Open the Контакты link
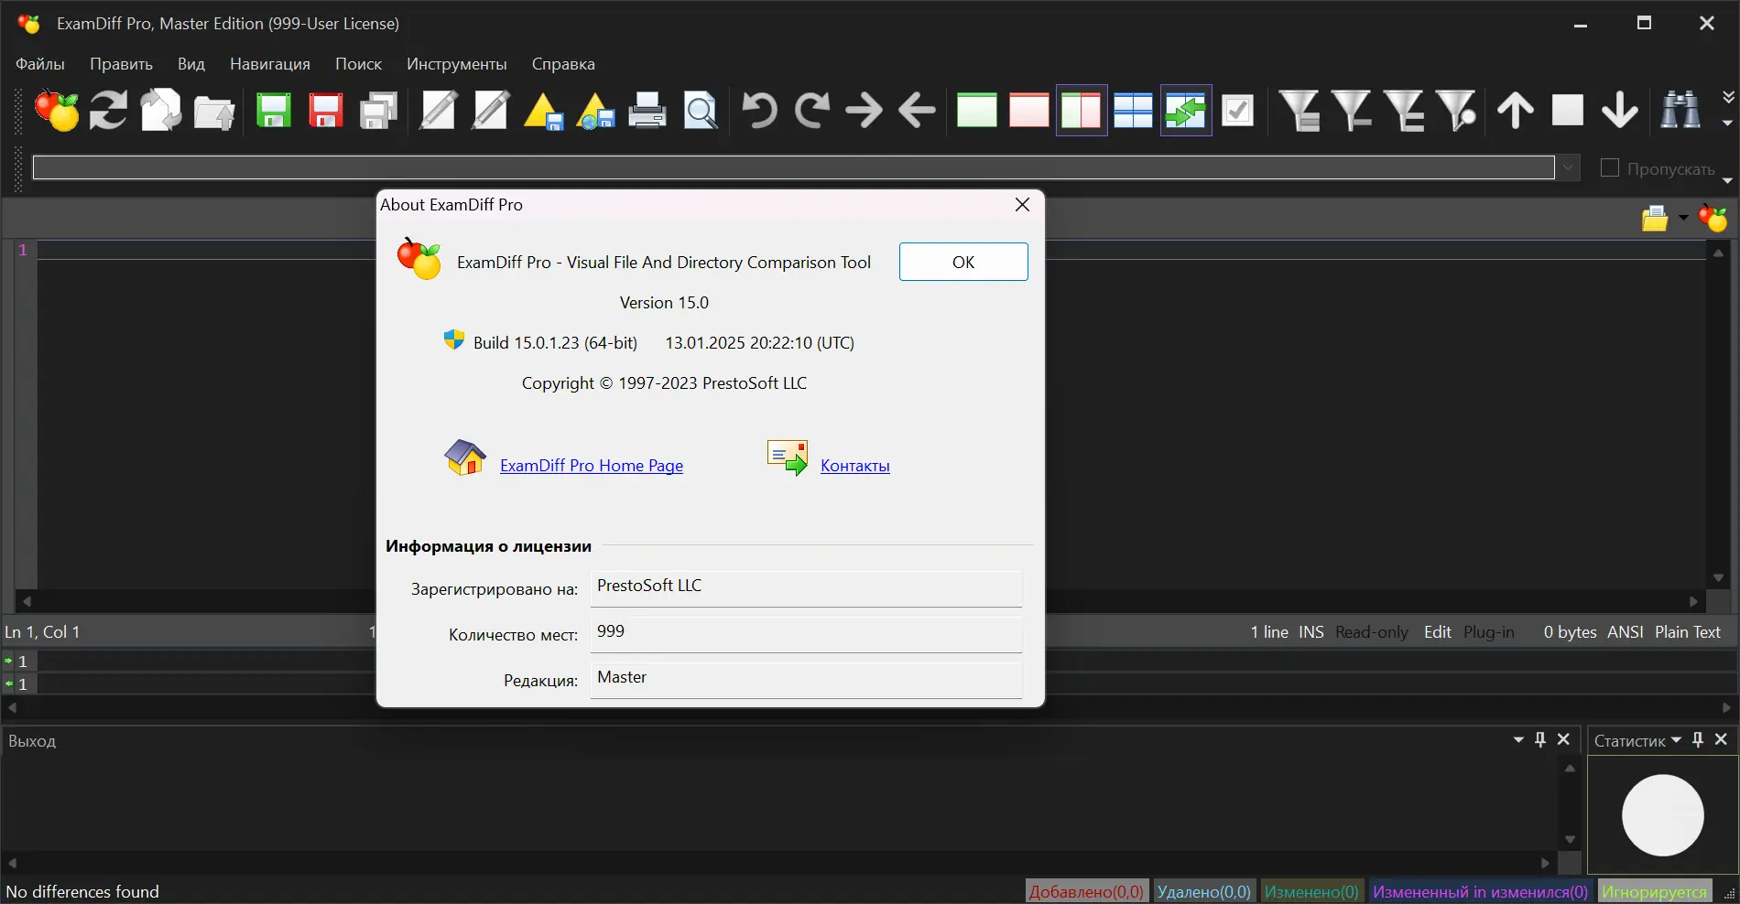 pos(855,466)
